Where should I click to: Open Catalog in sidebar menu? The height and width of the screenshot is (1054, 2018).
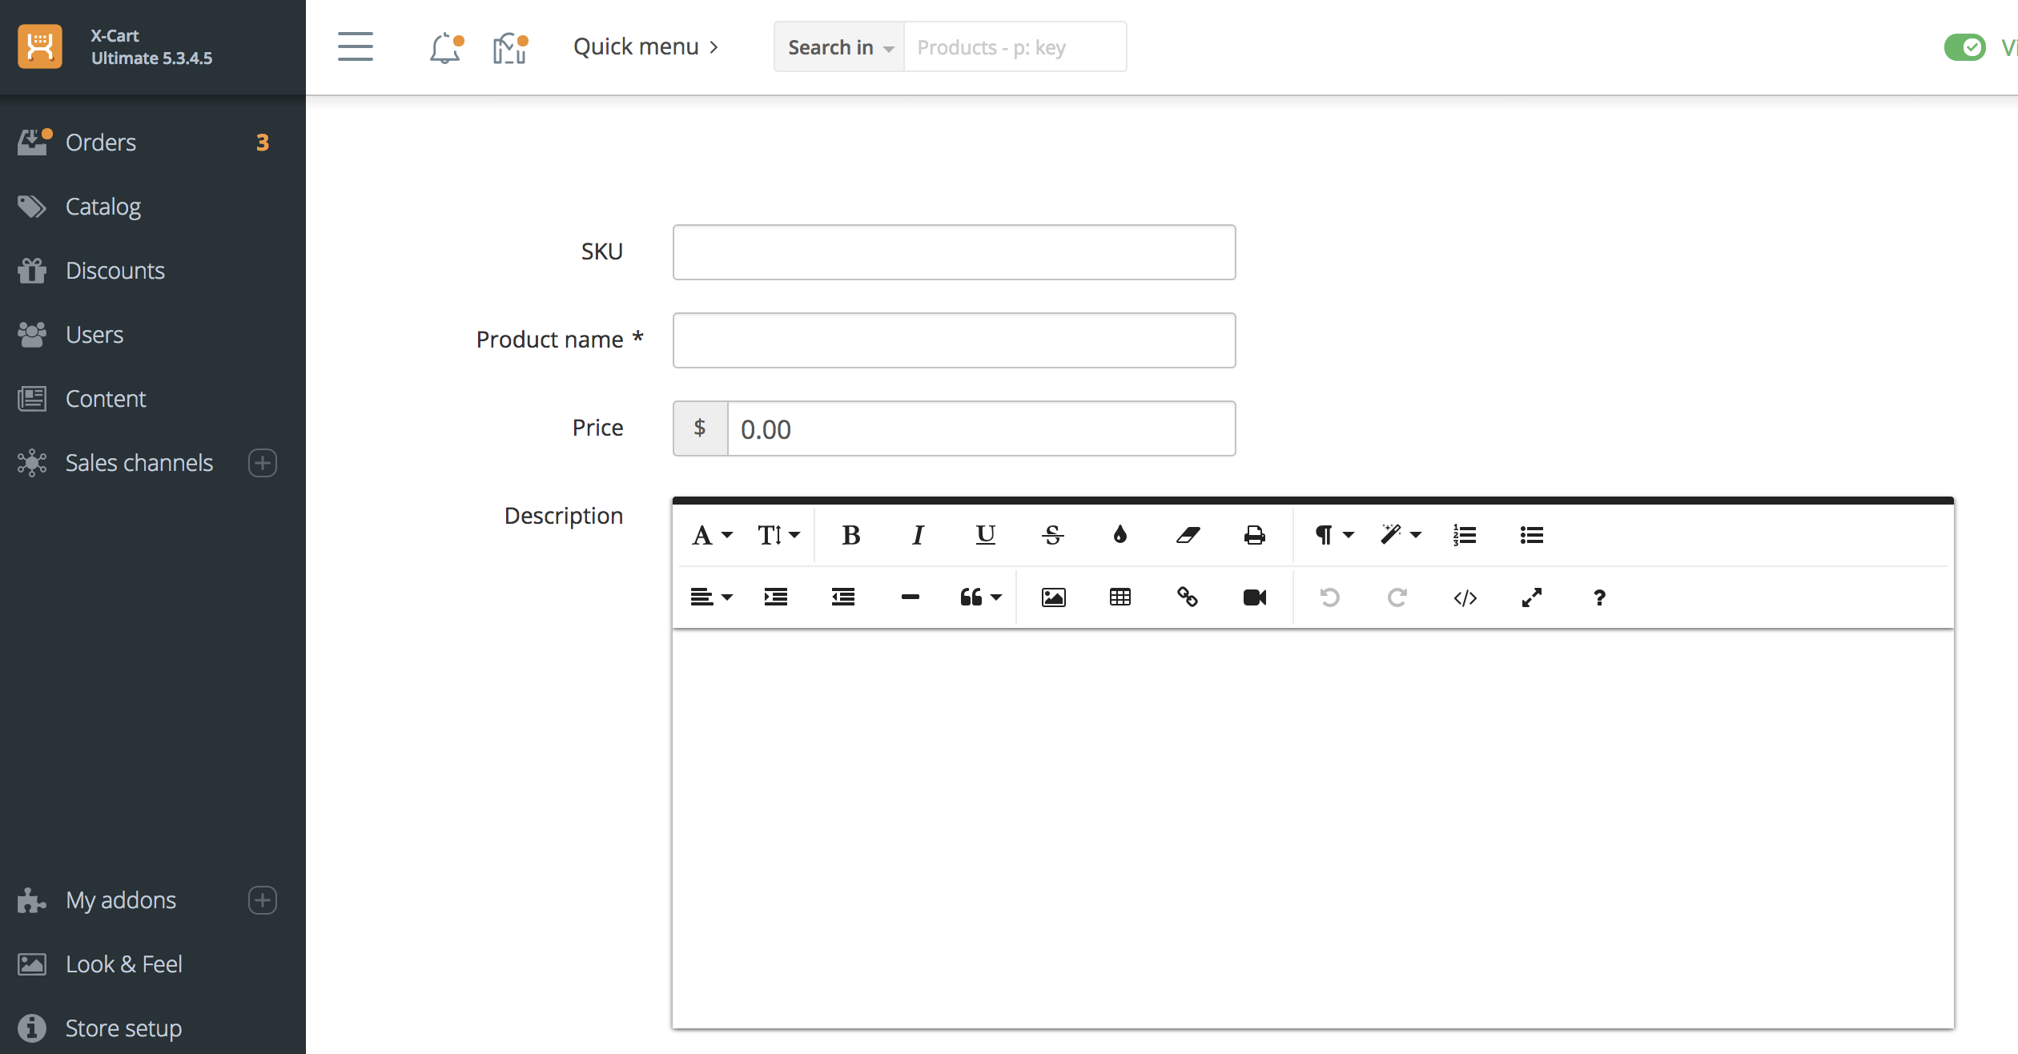(x=103, y=207)
